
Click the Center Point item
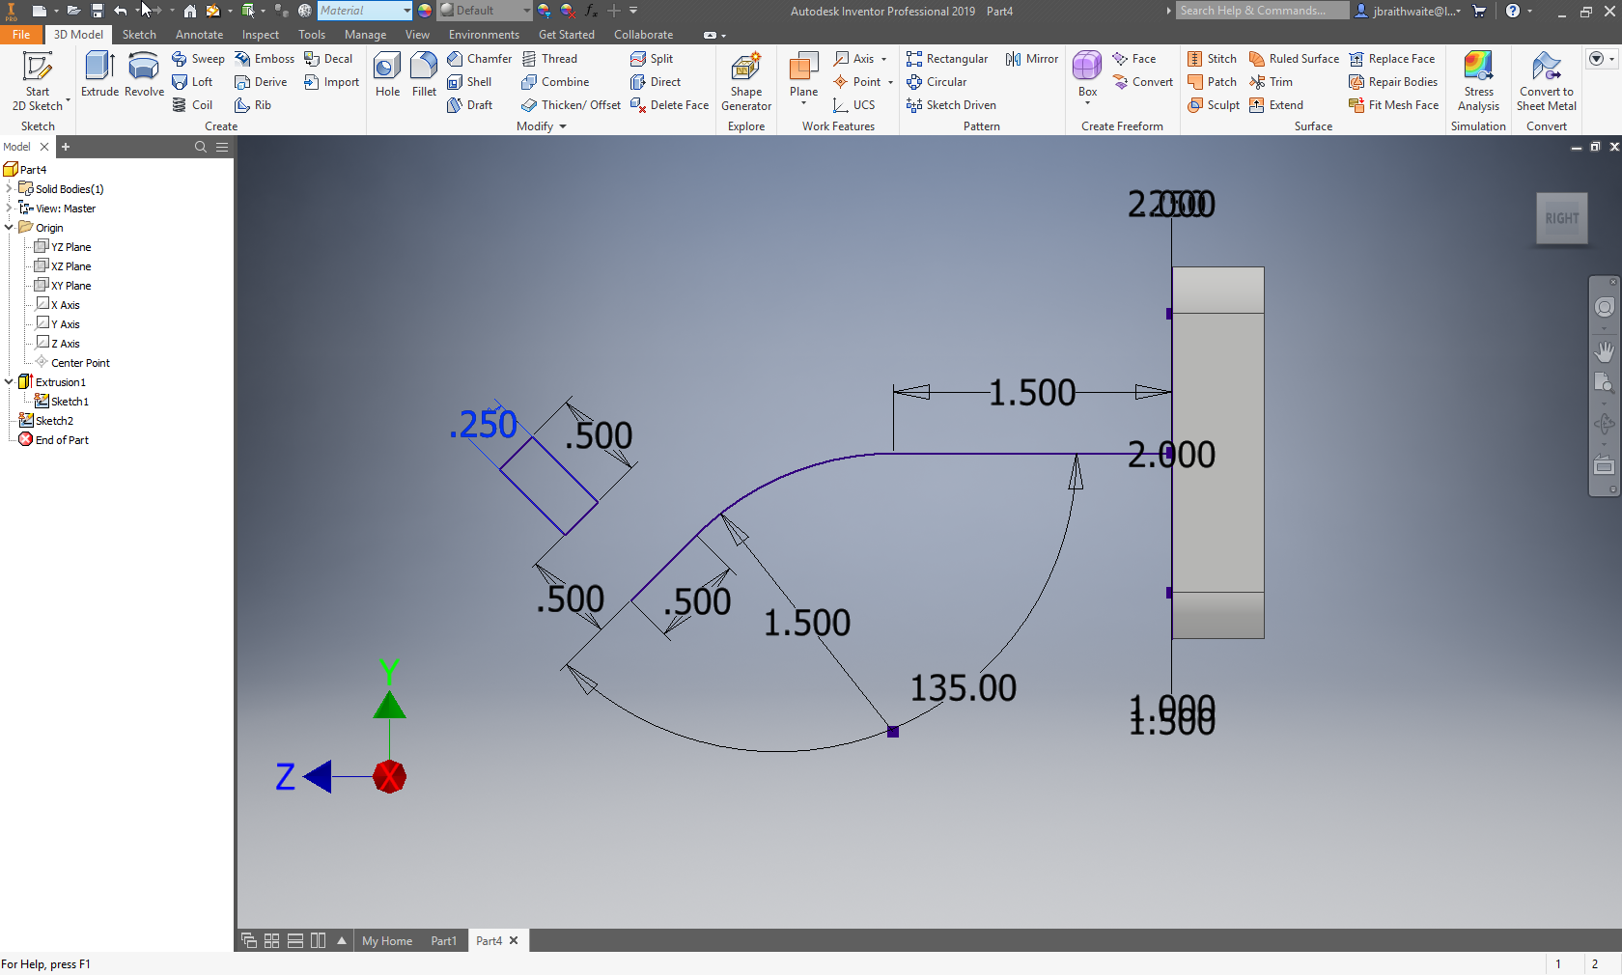click(x=72, y=362)
